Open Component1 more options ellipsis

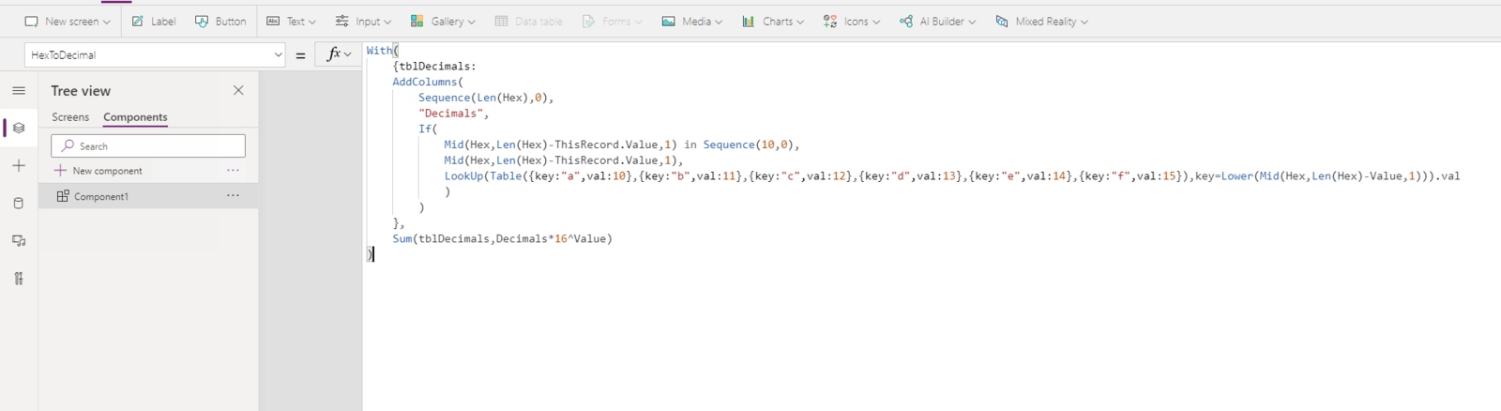coord(233,196)
